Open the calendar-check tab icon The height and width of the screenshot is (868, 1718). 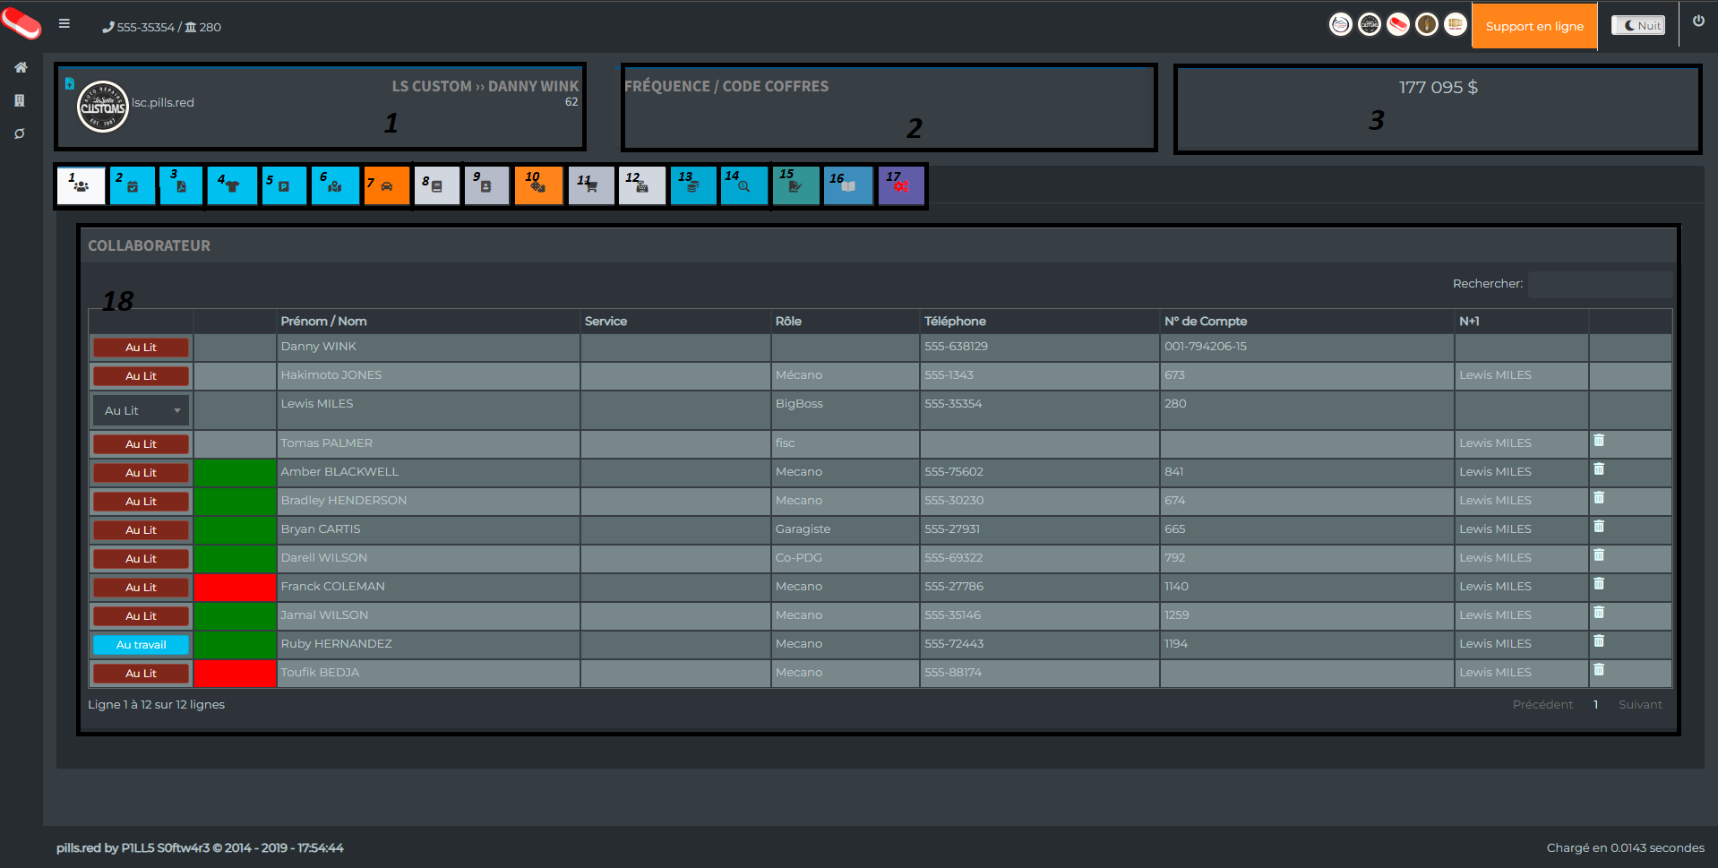point(133,186)
